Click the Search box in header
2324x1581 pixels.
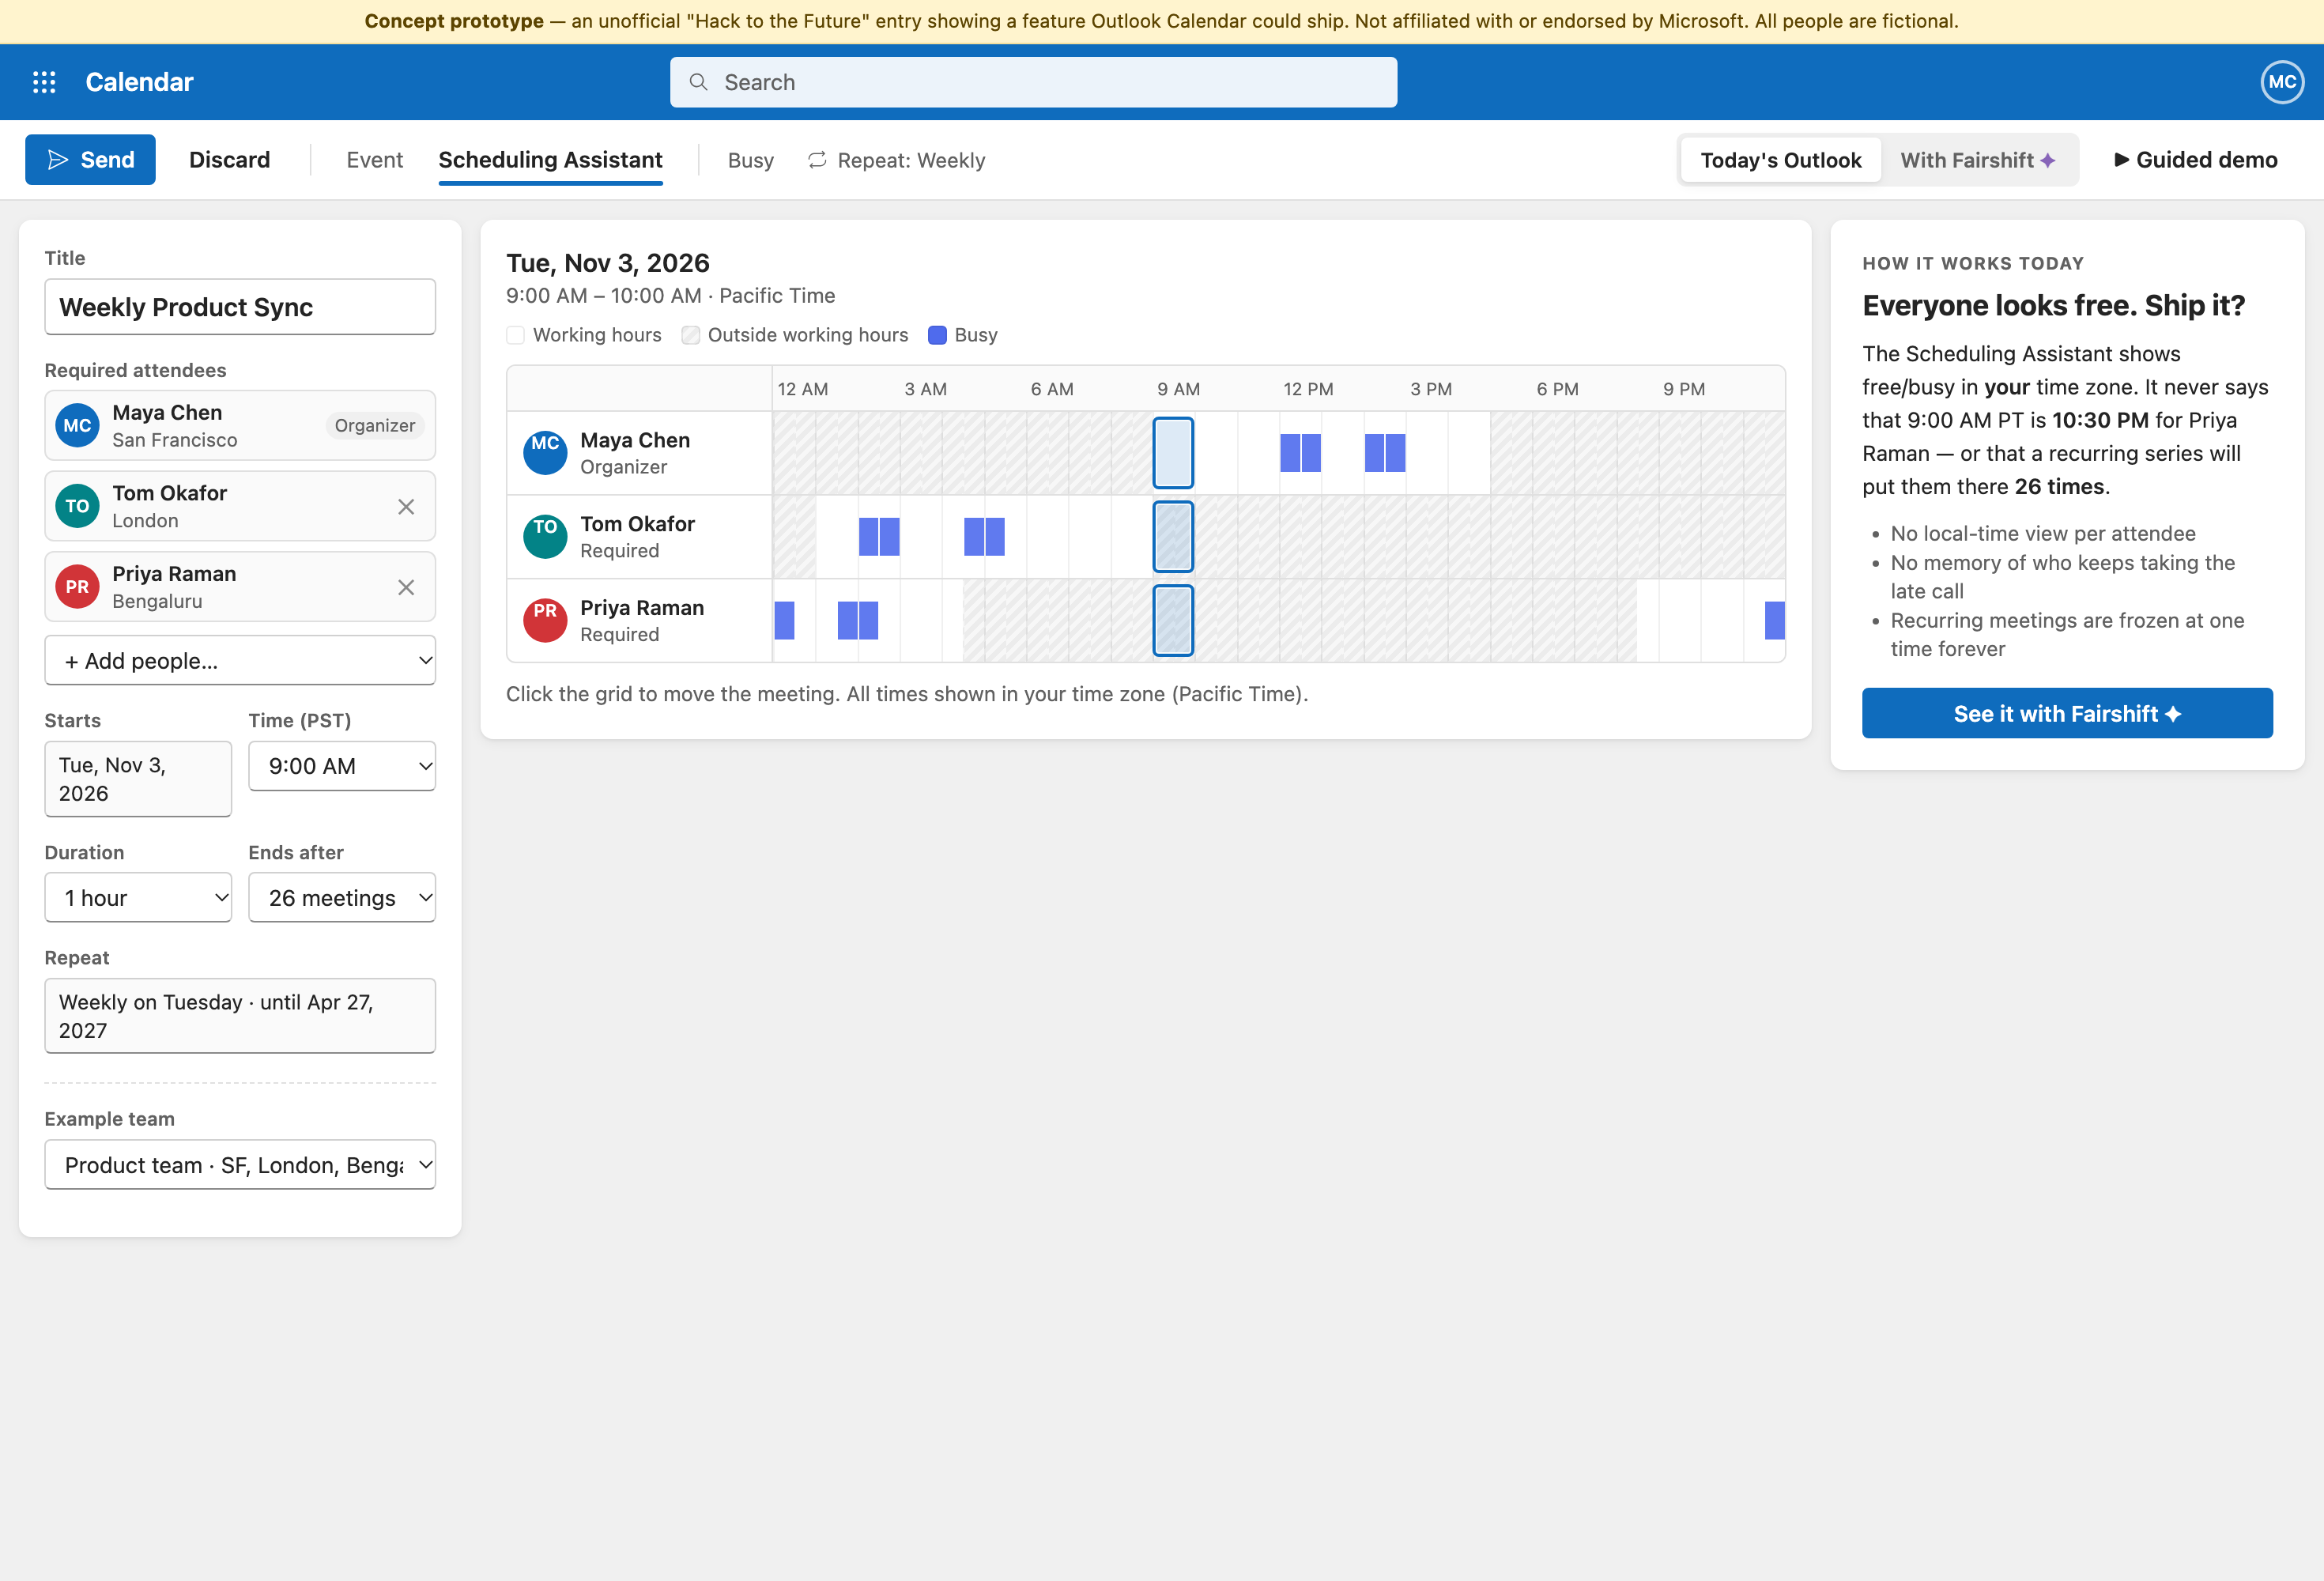click(1033, 82)
